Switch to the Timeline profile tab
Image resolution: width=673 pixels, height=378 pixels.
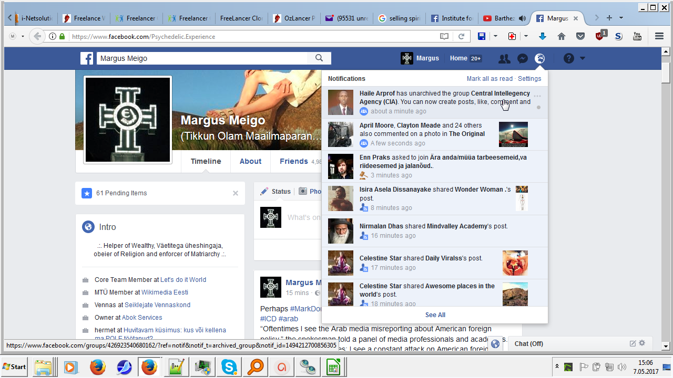(x=206, y=161)
